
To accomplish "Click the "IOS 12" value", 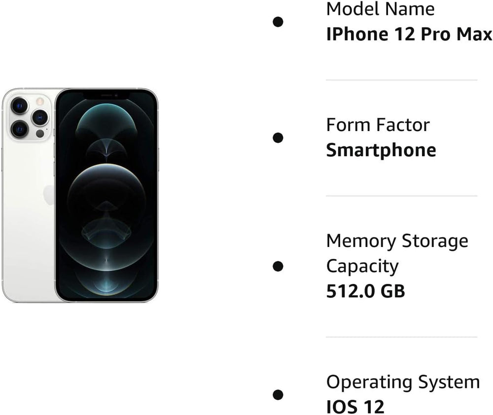I will click(x=355, y=407).
